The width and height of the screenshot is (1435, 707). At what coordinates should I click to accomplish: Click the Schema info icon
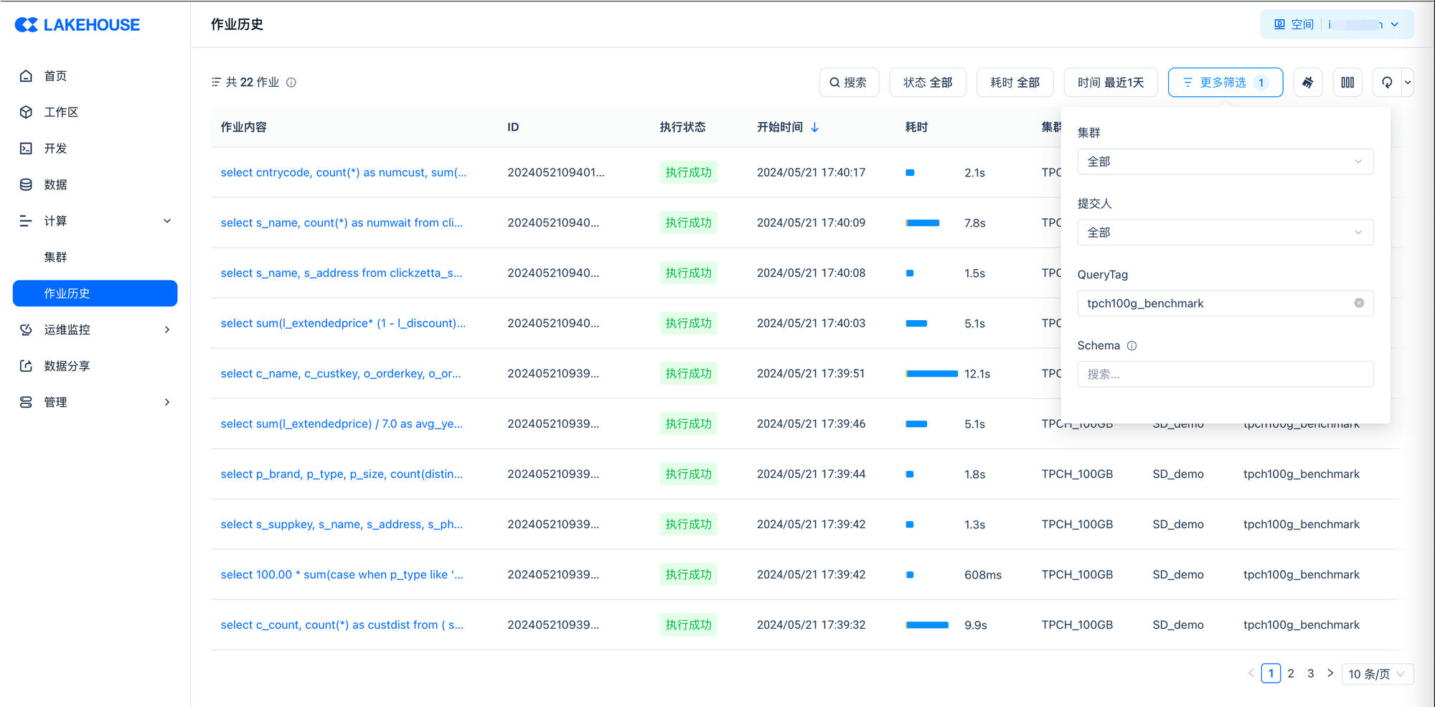click(x=1131, y=346)
